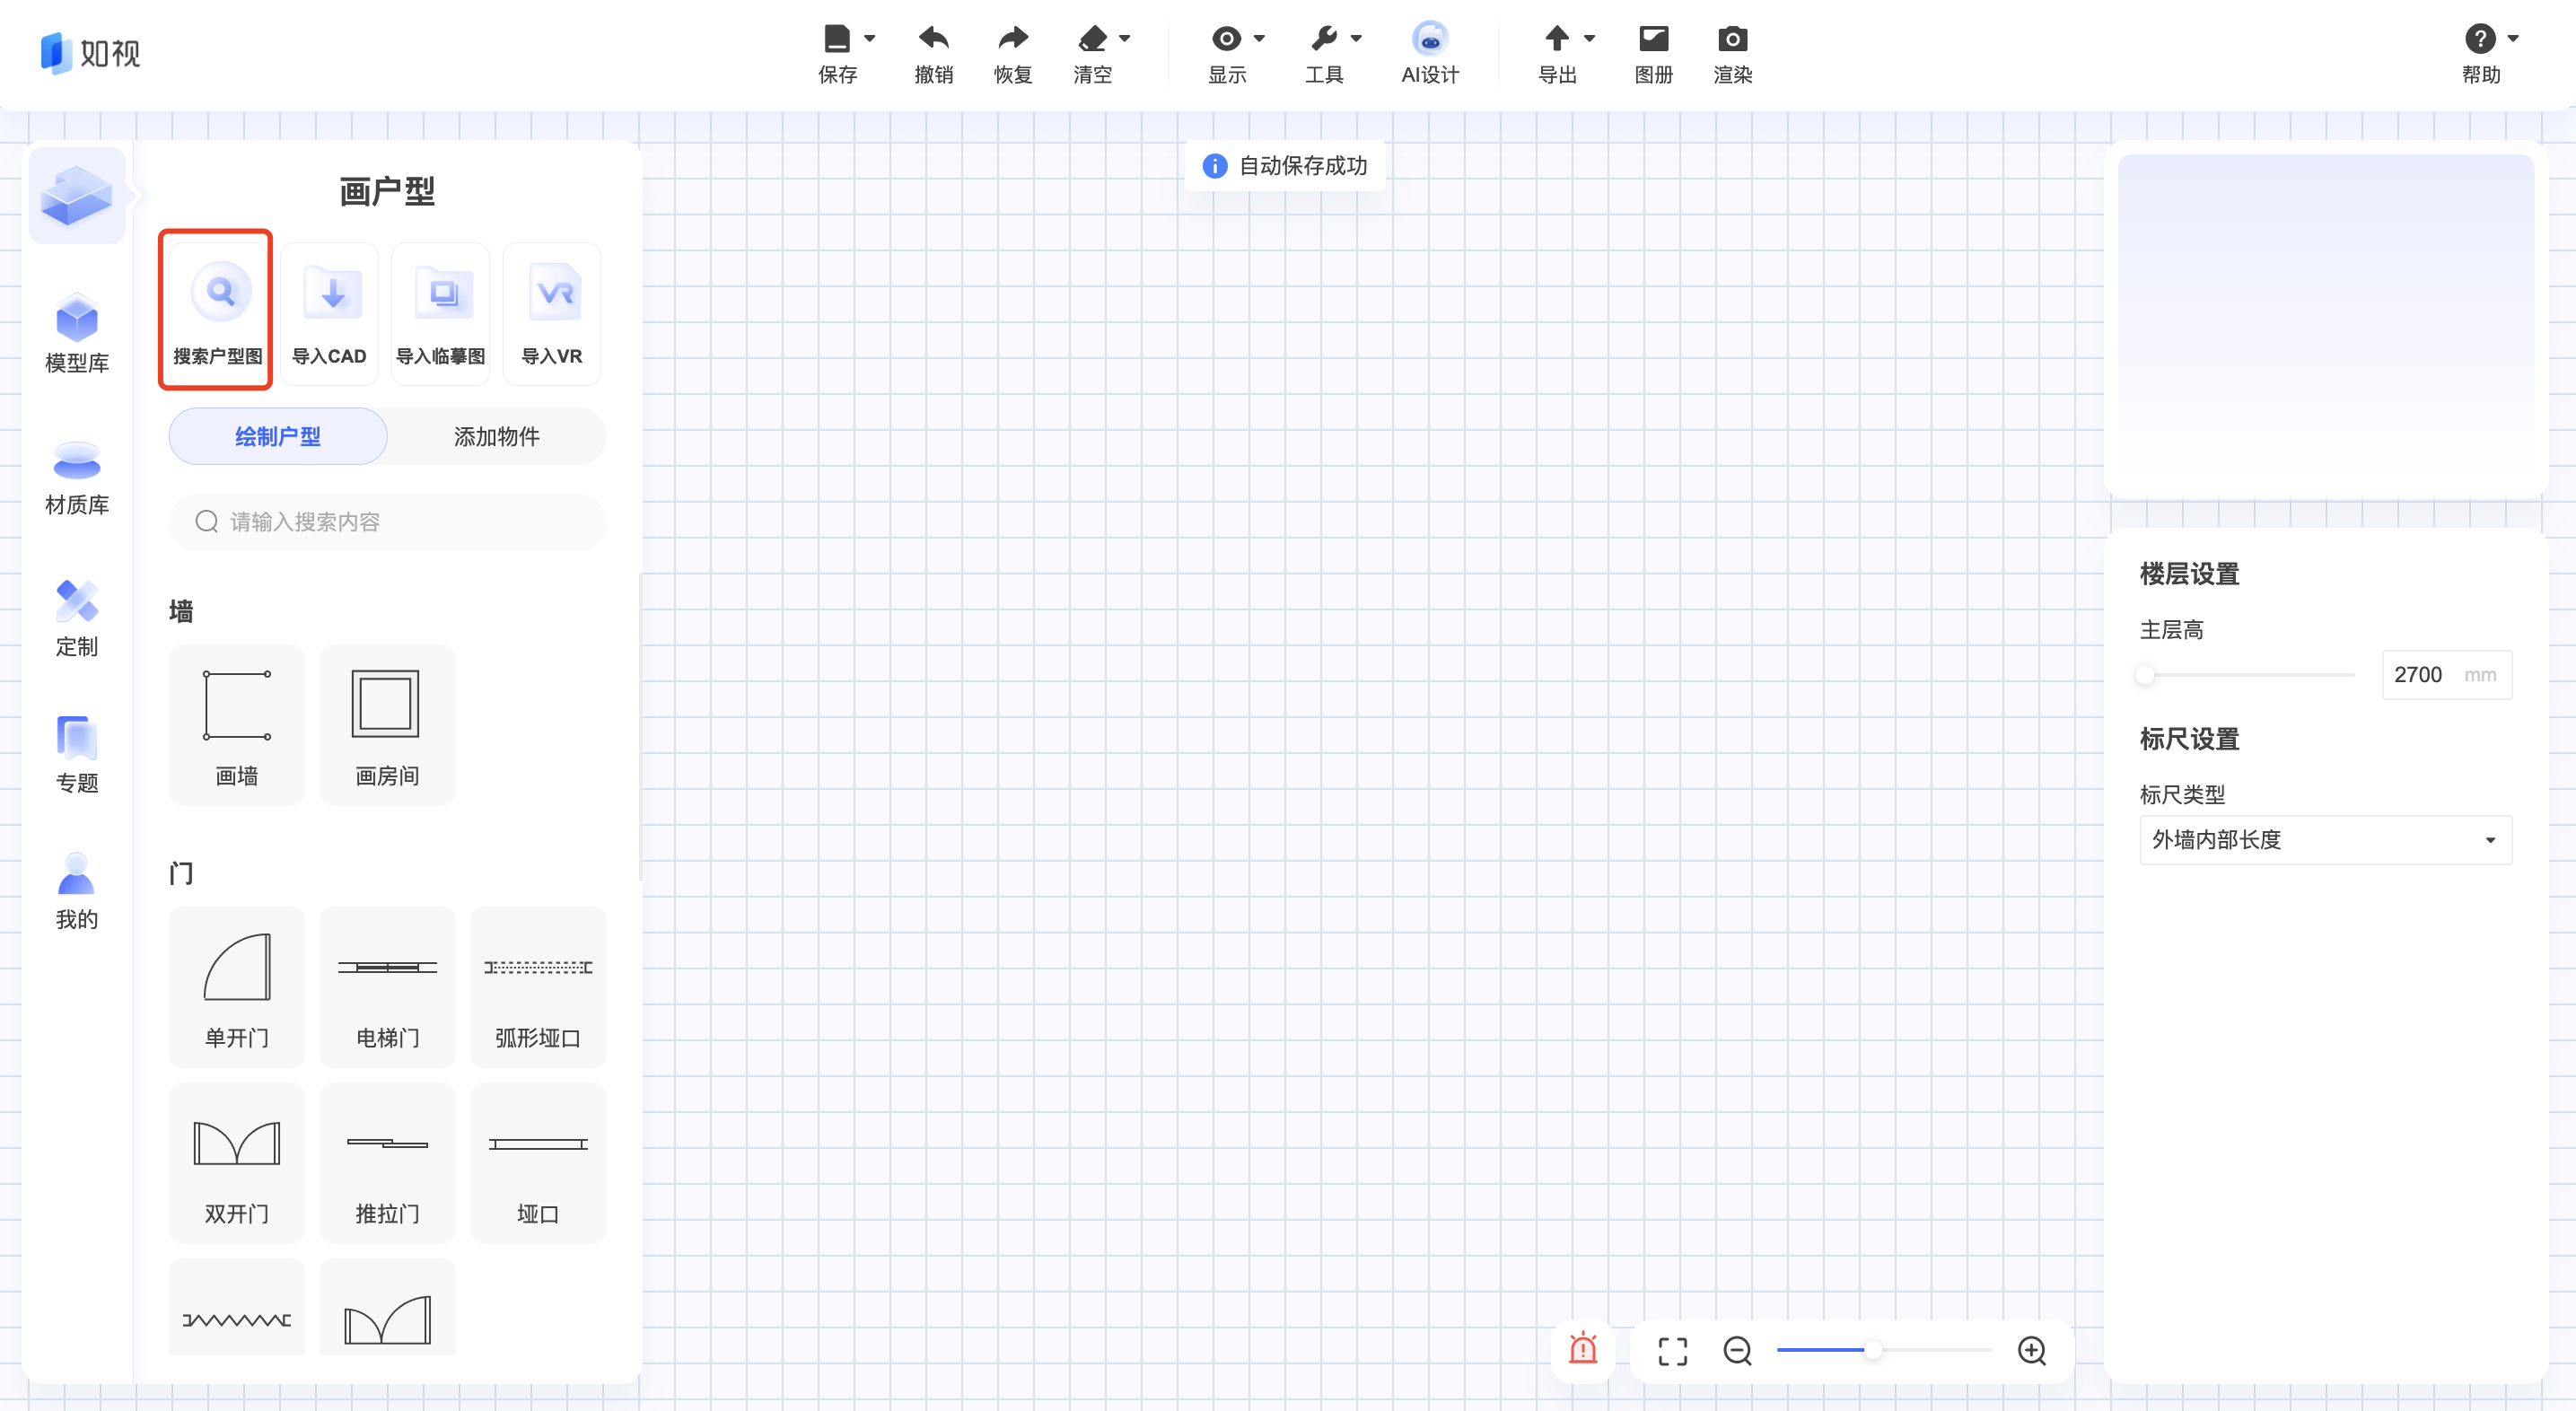Start 渲染 with the camera icon

tap(1732, 39)
